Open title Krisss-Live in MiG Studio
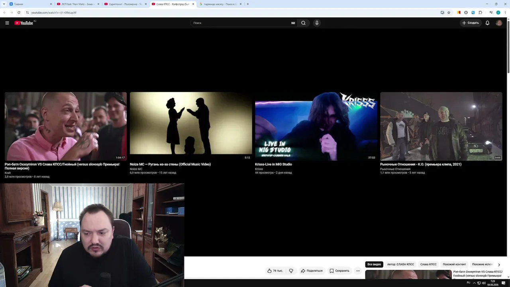The height and width of the screenshot is (287, 510). [273, 164]
